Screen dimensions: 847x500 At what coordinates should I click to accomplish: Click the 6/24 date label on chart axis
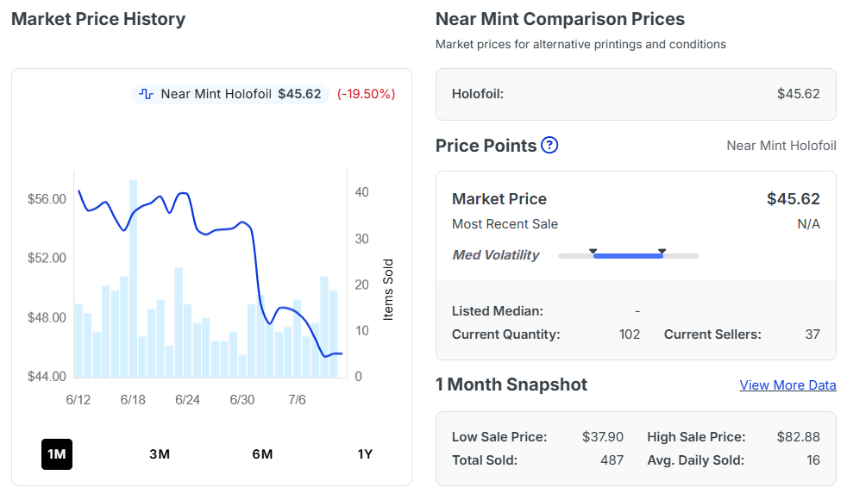click(187, 400)
